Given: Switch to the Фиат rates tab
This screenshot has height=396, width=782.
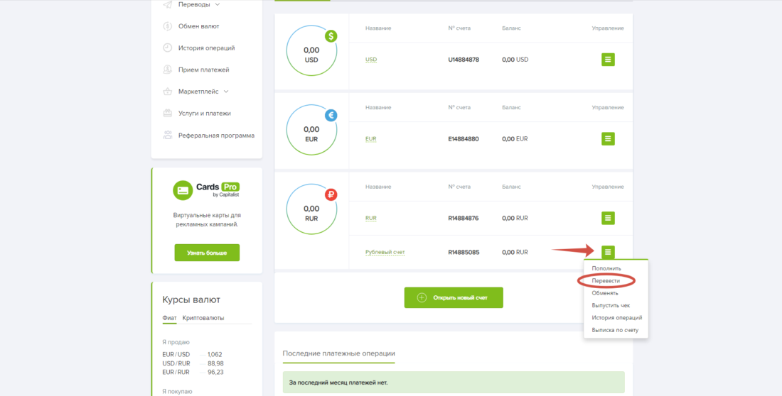Looking at the screenshot, I should [170, 318].
